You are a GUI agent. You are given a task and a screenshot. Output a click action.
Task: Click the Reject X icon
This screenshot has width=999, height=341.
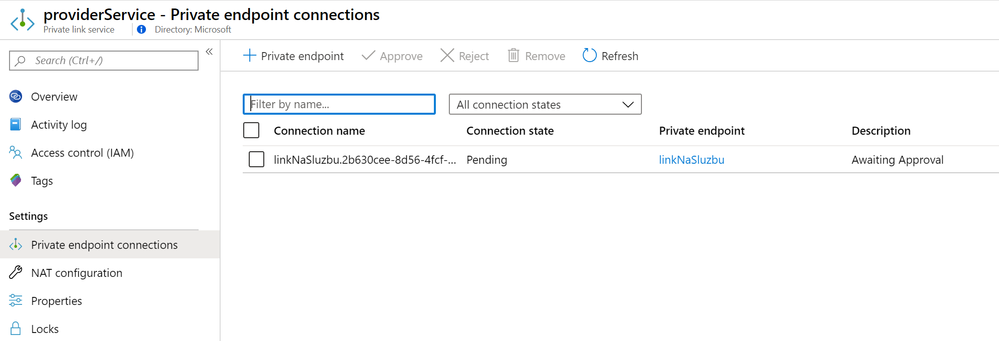(x=447, y=56)
